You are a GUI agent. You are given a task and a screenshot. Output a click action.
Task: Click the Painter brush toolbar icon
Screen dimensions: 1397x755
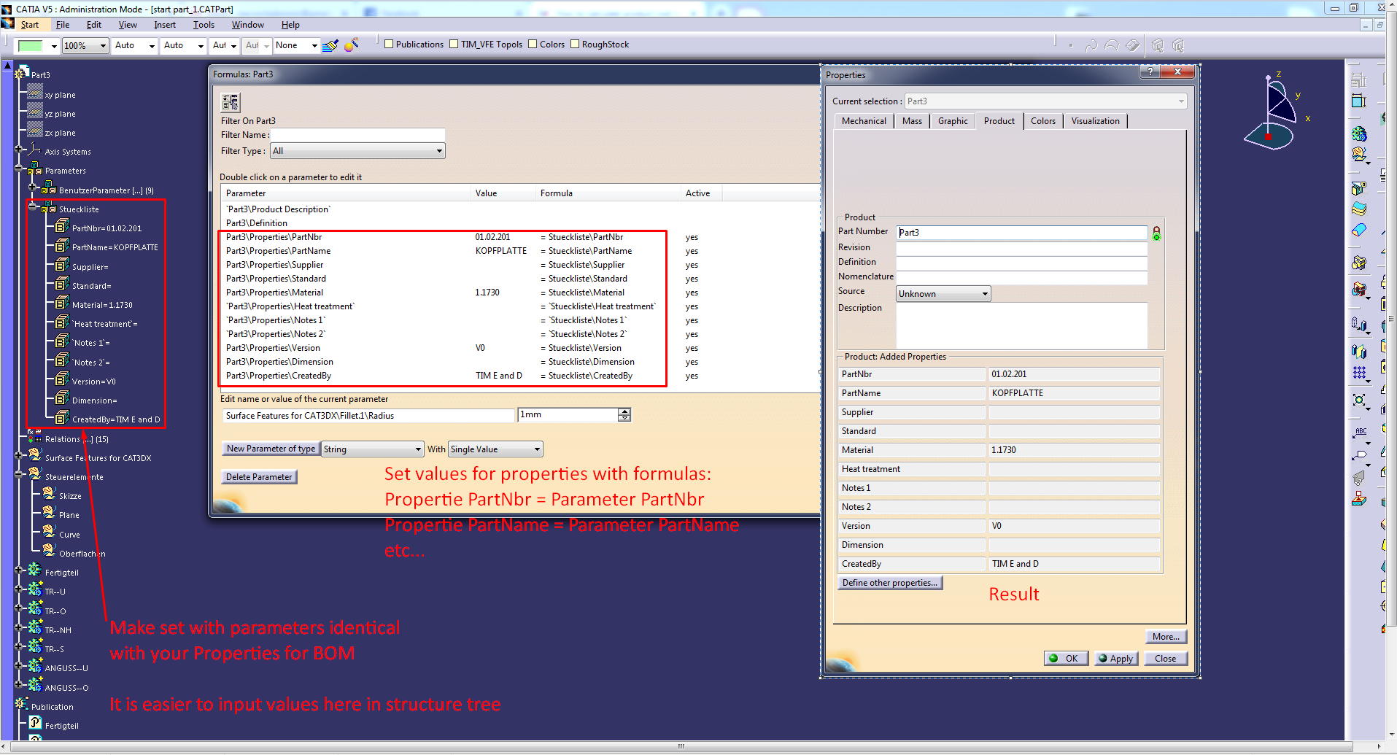[330, 45]
